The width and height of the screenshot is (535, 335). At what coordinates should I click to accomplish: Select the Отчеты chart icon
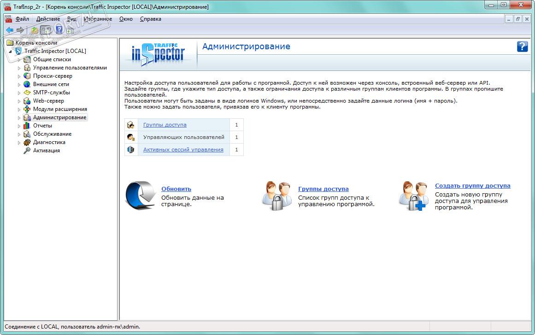point(27,126)
